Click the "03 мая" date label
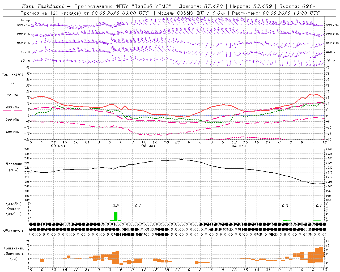Viewport: 340px width, 272px height. pos(148,146)
